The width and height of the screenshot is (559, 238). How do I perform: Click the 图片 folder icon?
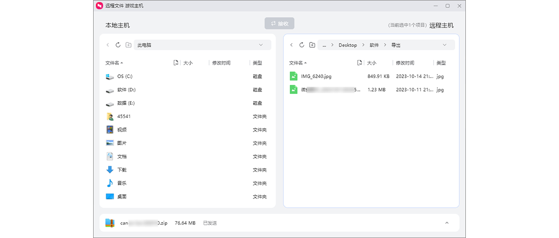(110, 143)
